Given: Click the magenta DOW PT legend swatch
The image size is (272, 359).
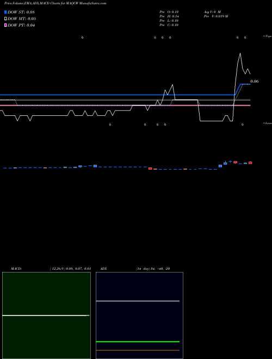Looking at the screenshot, I should click(x=5, y=26).
